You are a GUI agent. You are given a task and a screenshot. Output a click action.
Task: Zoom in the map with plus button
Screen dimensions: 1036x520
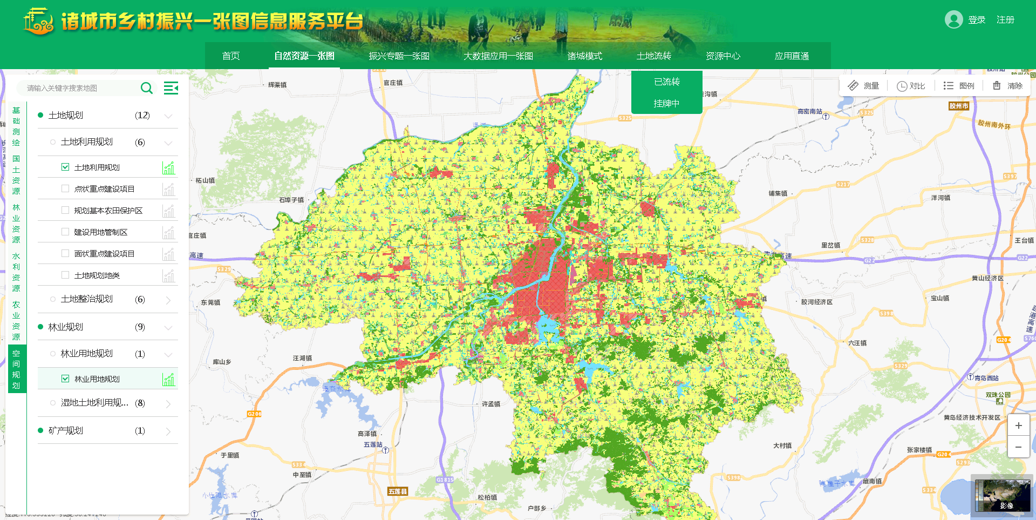(x=1018, y=426)
